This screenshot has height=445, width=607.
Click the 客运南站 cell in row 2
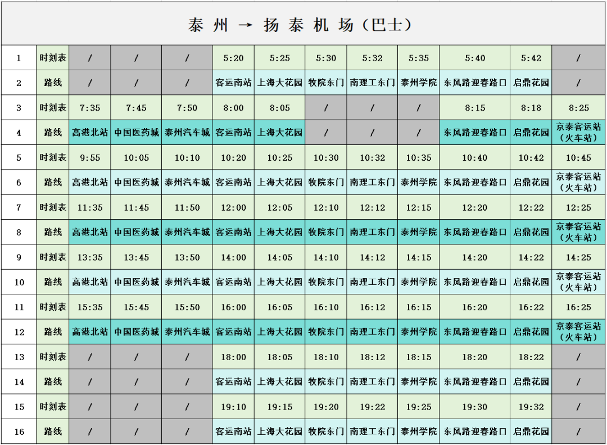click(x=233, y=82)
